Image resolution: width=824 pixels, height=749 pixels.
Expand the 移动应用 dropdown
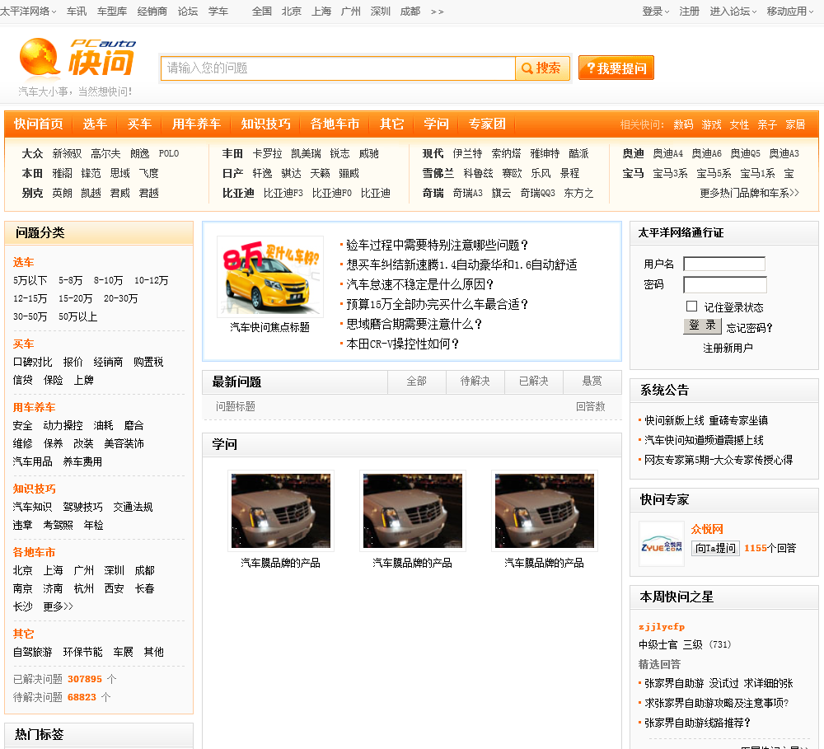[x=789, y=11]
